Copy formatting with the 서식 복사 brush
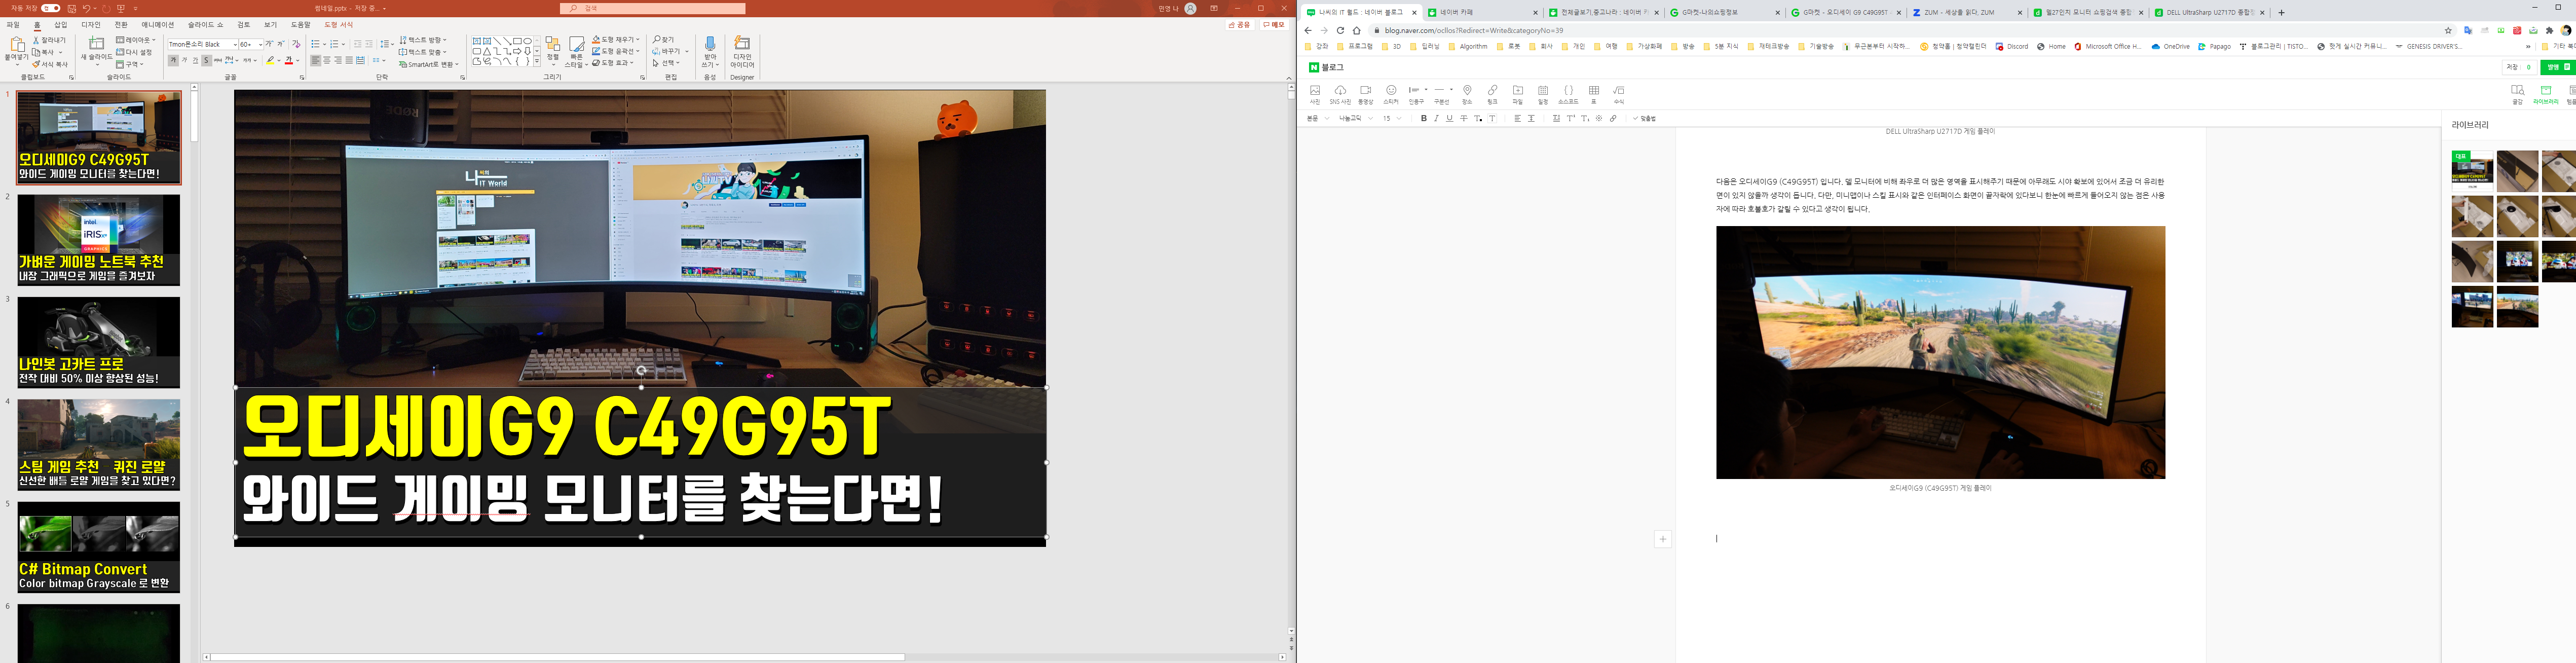The width and height of the screenshot is (2576, 663). 50,64
